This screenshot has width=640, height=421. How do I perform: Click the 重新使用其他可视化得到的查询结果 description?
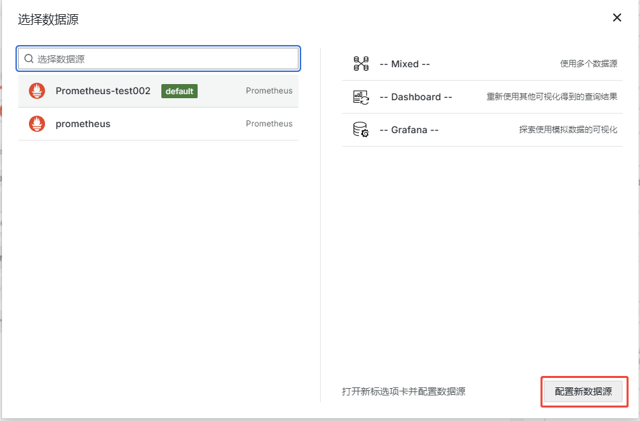tap(551, 97)
